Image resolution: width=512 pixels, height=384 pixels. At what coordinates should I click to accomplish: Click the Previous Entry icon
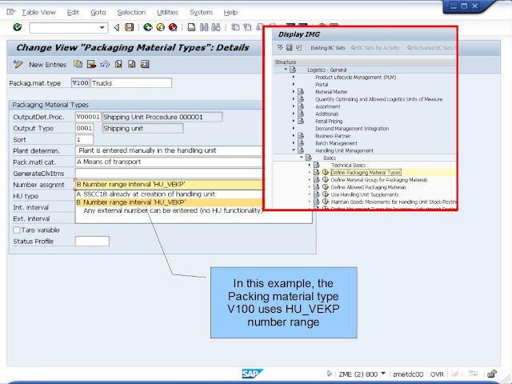(x=118, y=64)
